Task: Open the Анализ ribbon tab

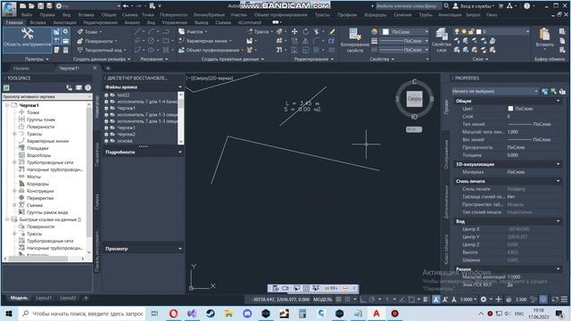Action: pyautogui.click(x=132, y=22)
